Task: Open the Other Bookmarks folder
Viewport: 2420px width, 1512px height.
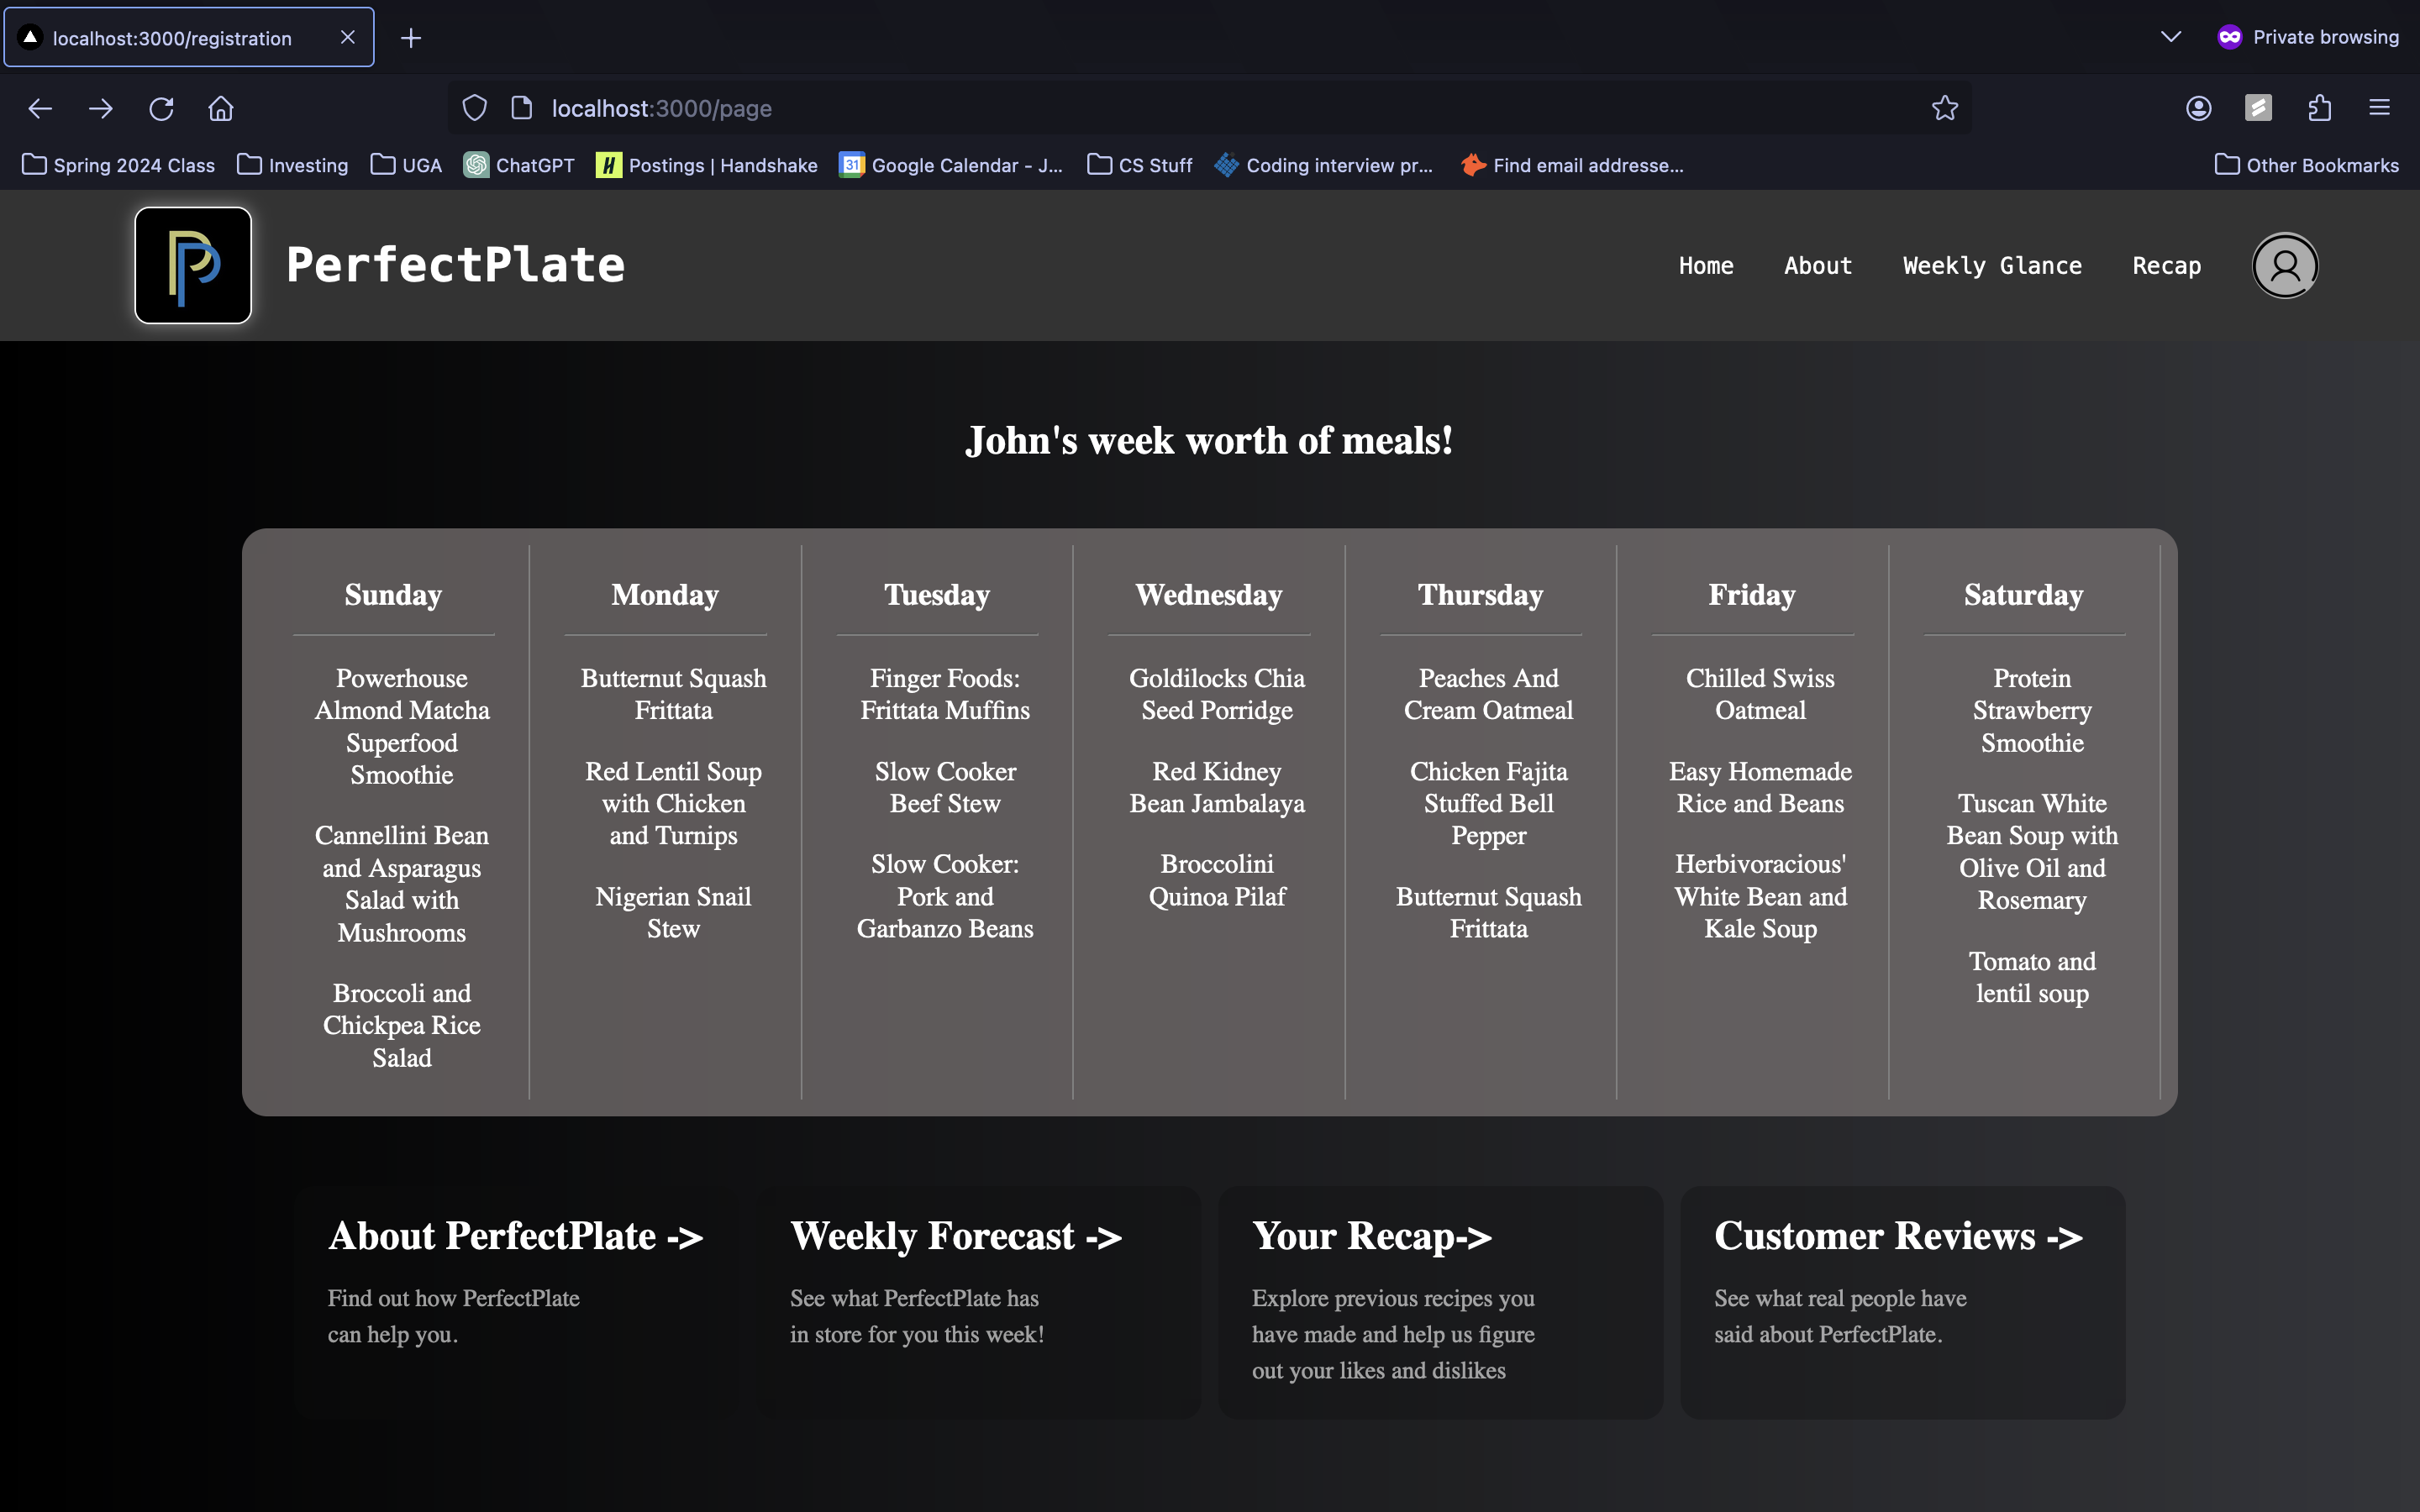Action: pos(2306,165)
